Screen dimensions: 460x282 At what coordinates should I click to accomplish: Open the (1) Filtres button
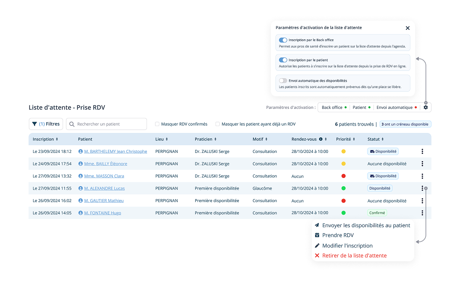(46, 124)
